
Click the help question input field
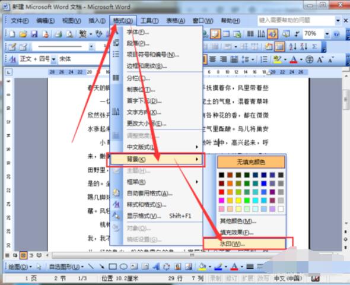tap(296, 21)
